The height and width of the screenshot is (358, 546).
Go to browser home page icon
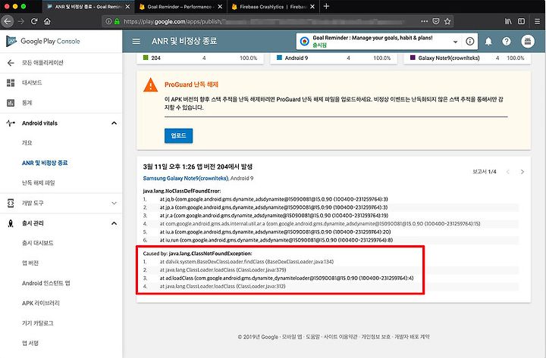[47, 21]
